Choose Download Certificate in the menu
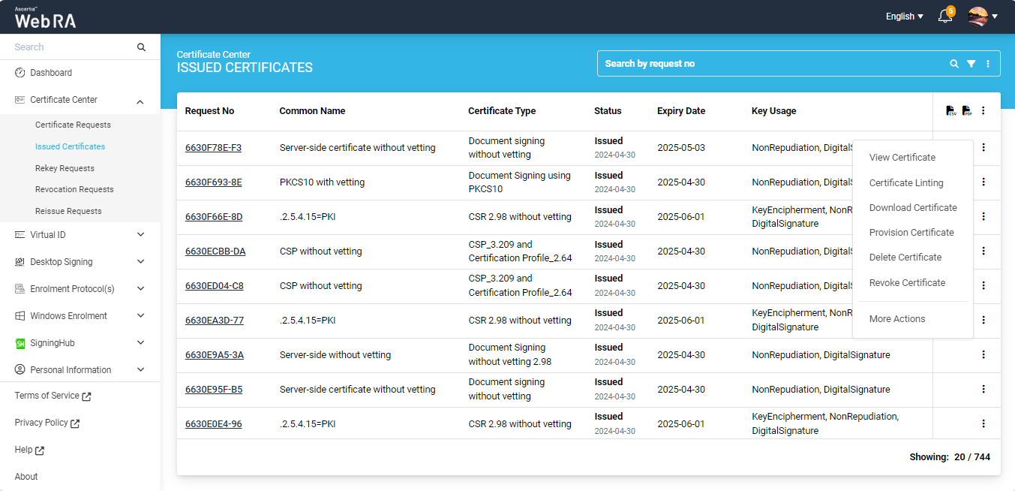Viewport: 1015px width, 491px height. (x=913, y=208)
